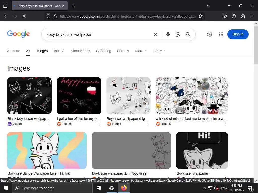This screenshot has width=258, height=193.
Task: Open notification center action icon
Action: (250, 188)
